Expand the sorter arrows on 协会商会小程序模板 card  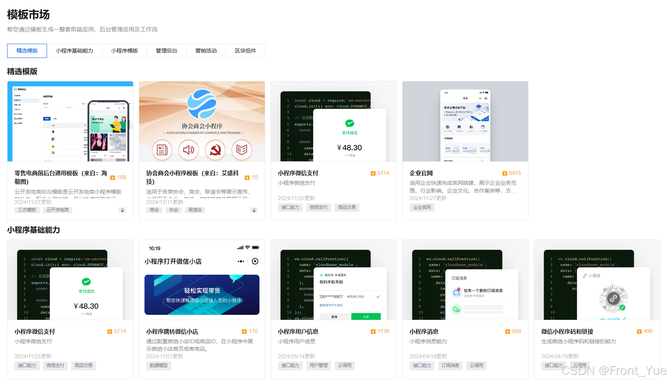click(x=254, y=210)
